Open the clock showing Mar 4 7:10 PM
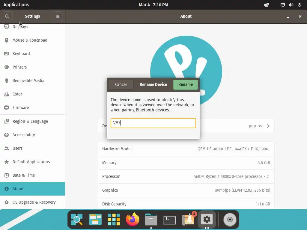 (x=153, y=5)
